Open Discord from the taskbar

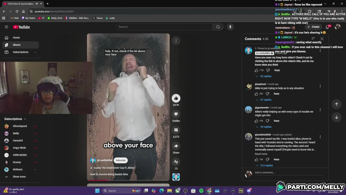point(249,191)
